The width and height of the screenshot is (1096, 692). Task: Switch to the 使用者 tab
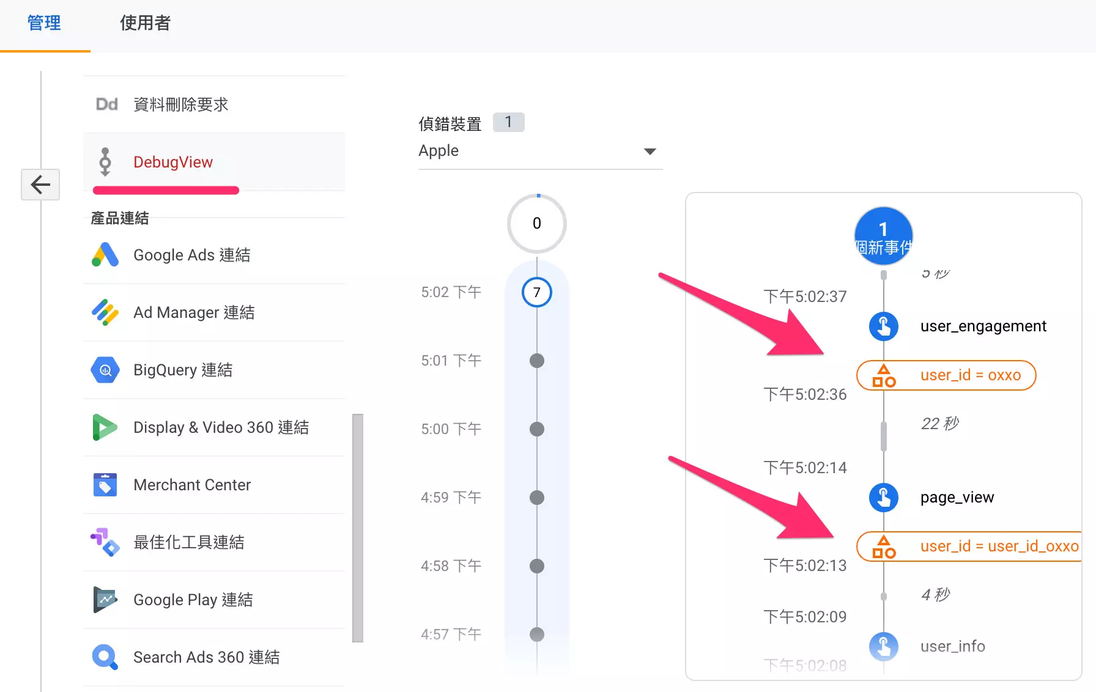coord(145,23)
